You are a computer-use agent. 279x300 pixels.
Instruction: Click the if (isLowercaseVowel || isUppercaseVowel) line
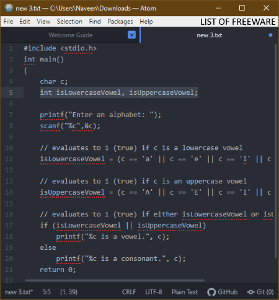coord(123,225)
